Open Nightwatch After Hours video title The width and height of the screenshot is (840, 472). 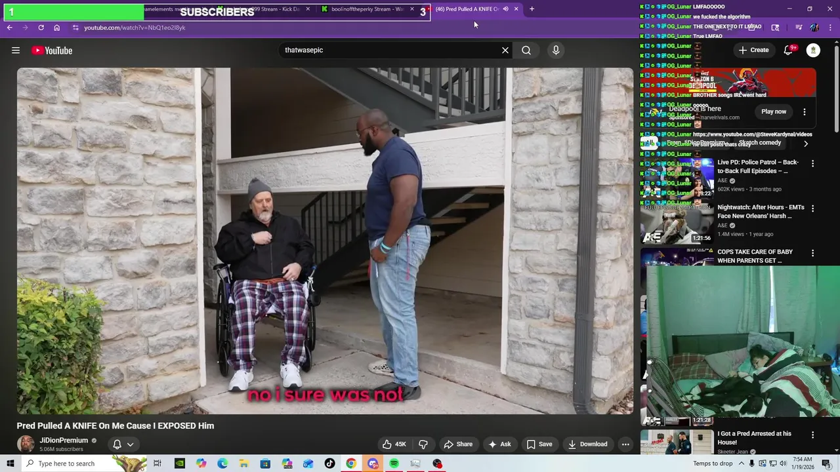click(x=761, y=212)
